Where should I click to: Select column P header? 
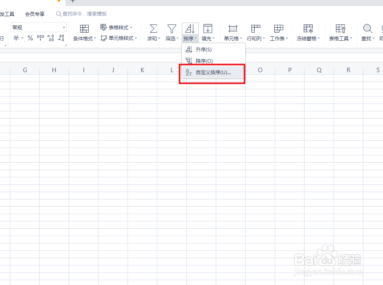290,70
